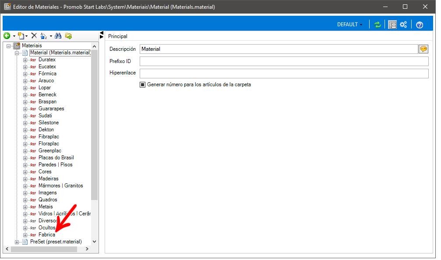Click the tree scroll up arrow
The width and height of the screenshot is (441, 260).
(95, 46)
